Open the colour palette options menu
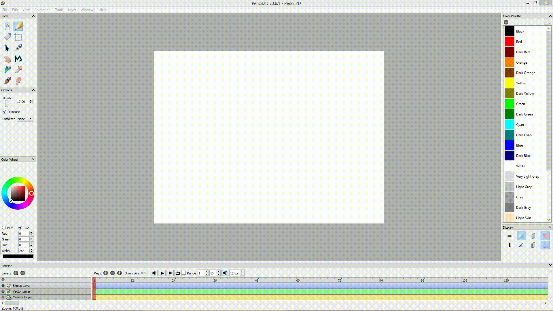The height and width of the screenshot is (311, 553). coord(547,22)
